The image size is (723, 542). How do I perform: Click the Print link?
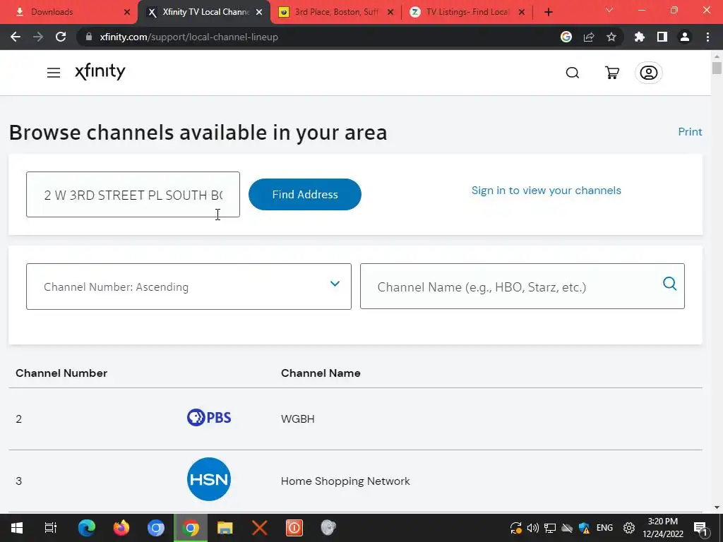(690, 132)
